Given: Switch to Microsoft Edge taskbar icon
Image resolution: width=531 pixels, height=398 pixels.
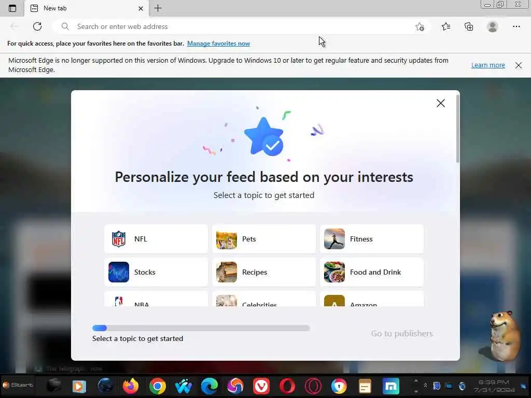Looking at the screenshot, I should [x=209, y=386].
